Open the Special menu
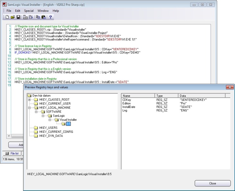The image size is (235, 191). click(x=29, y=11)
